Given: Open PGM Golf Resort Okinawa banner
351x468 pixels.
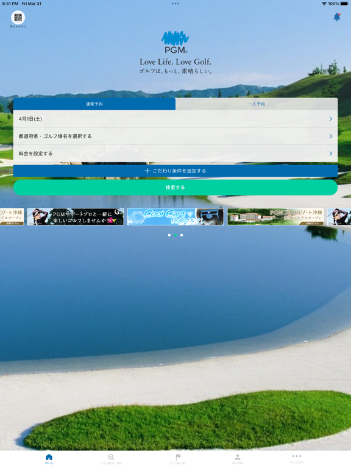Looking at the screenshot, I should [x=275, y=217].
